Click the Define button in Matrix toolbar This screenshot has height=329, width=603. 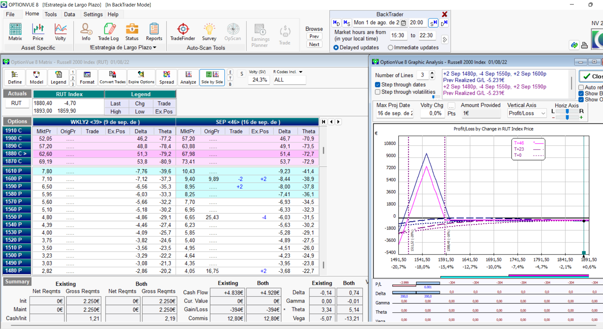[15, 78]
